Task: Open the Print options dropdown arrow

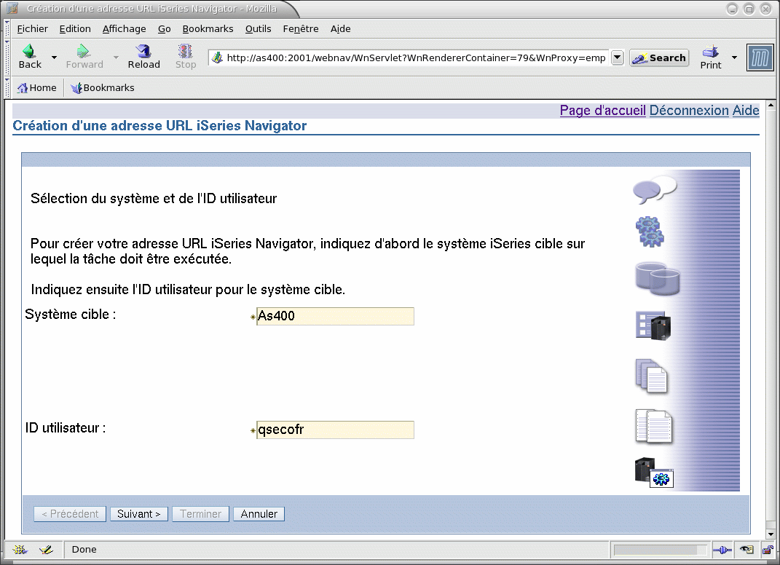Action: tap(734, 58)
